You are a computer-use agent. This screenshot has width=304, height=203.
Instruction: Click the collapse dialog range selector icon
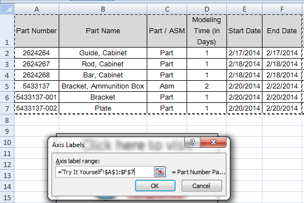tap(160, 171)
